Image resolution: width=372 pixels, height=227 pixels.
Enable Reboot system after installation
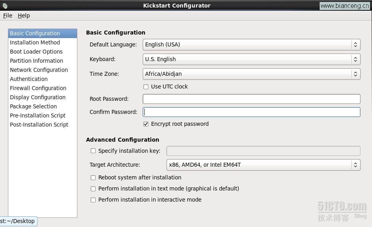coord(93,178)
